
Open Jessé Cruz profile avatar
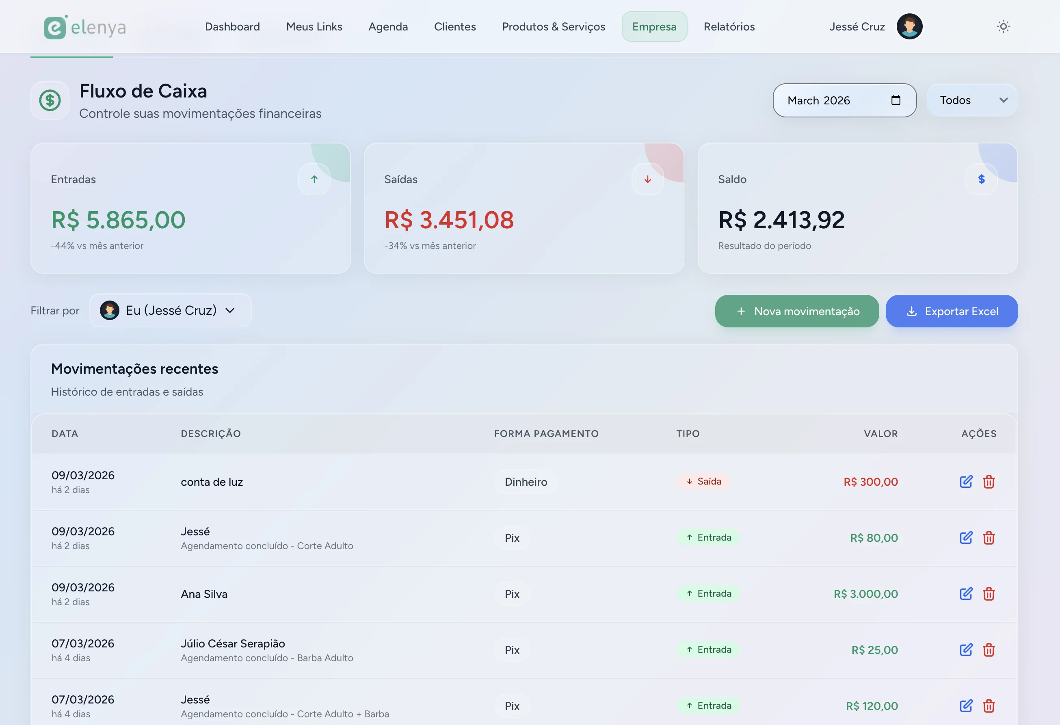point(909,26)
